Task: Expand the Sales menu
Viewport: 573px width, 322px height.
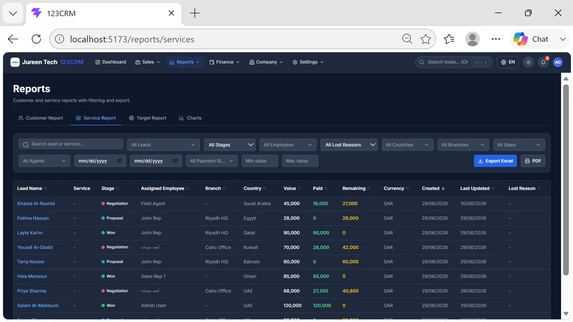Action: pos(148,62)
